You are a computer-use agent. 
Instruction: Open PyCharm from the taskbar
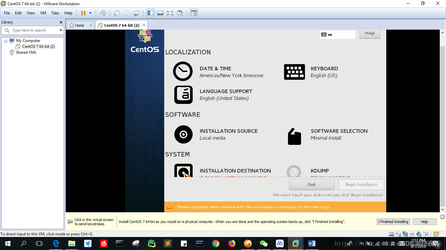click(152, 243)
